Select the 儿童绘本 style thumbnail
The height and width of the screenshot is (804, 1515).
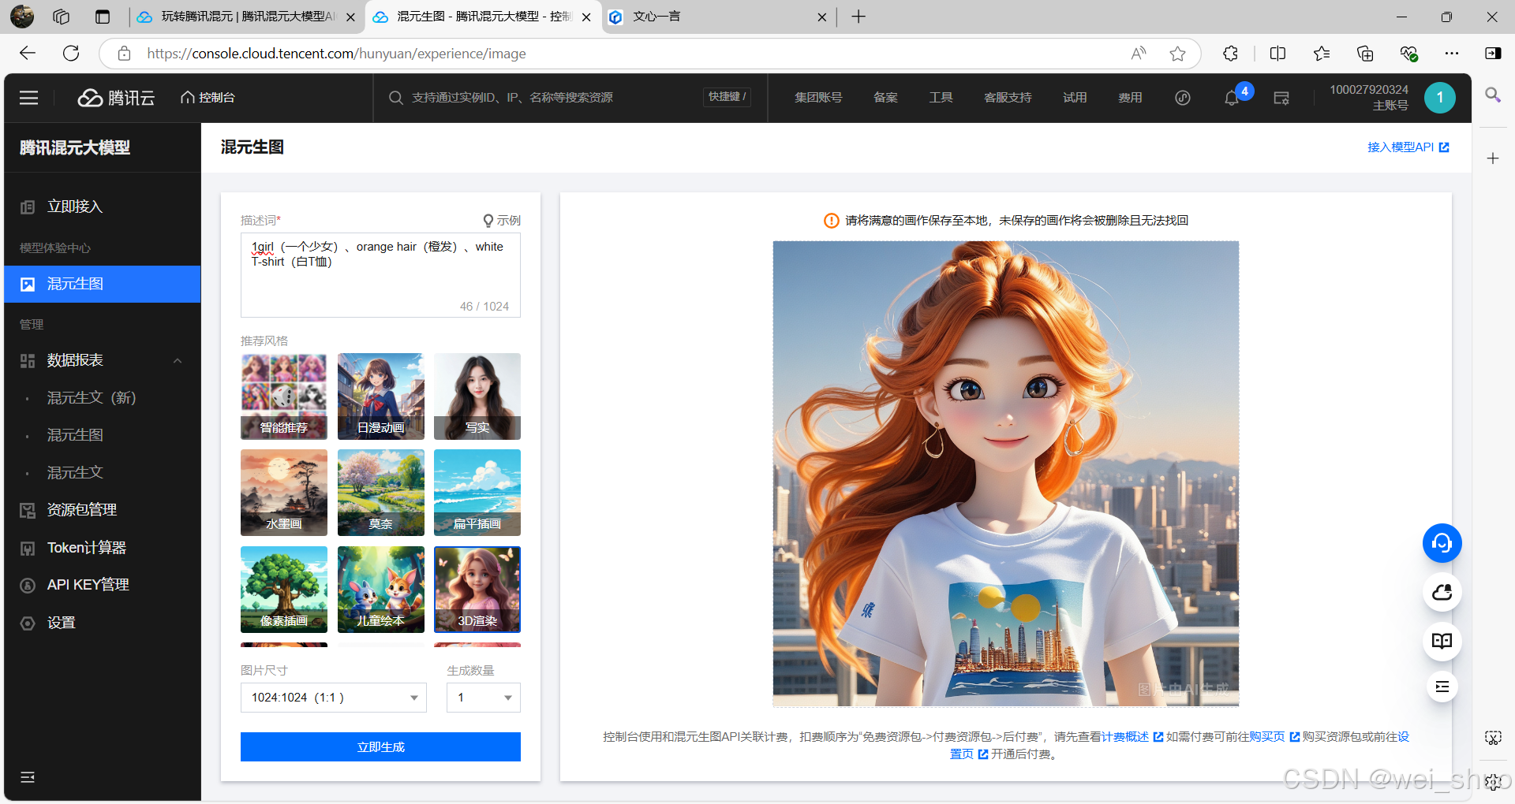pos(381,590)
